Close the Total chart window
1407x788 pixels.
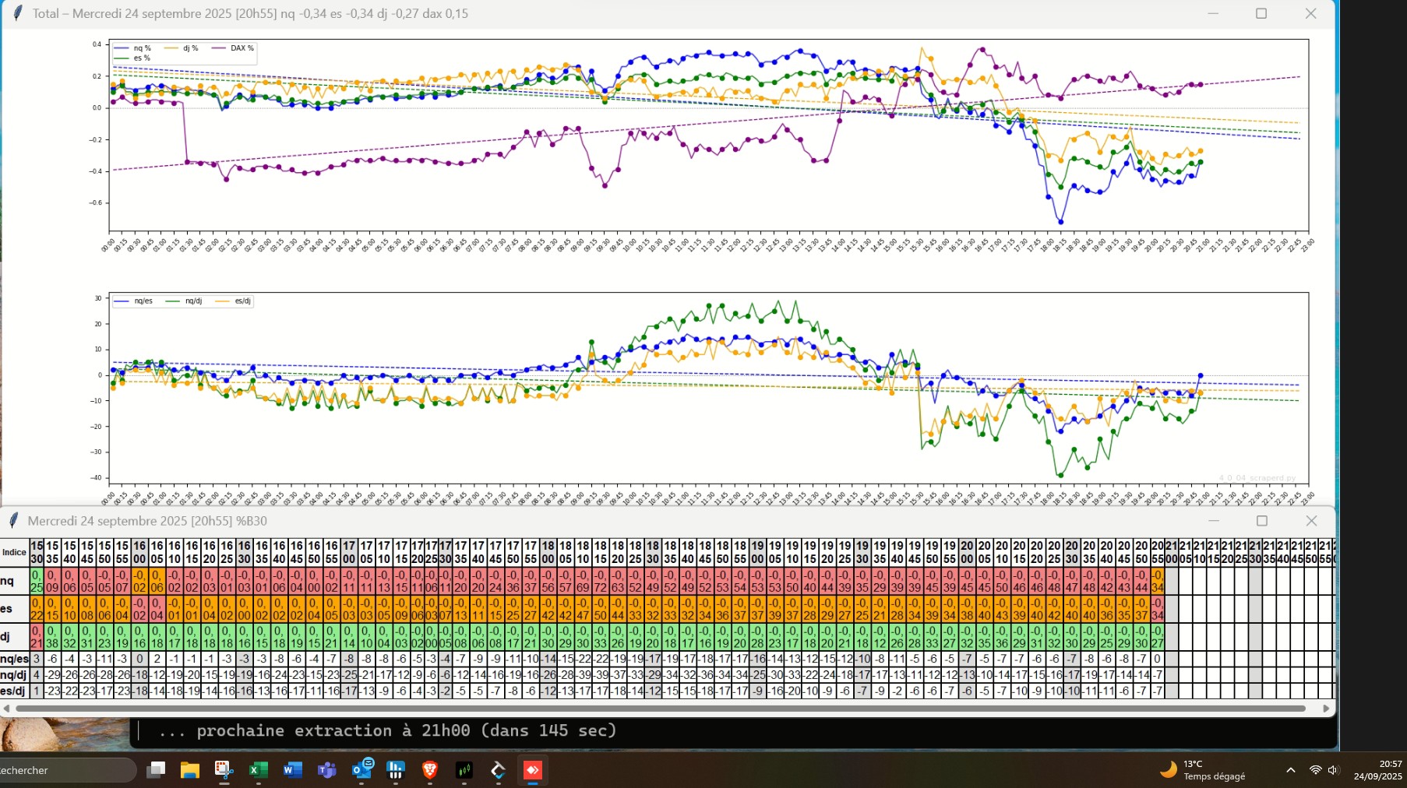1311,13
